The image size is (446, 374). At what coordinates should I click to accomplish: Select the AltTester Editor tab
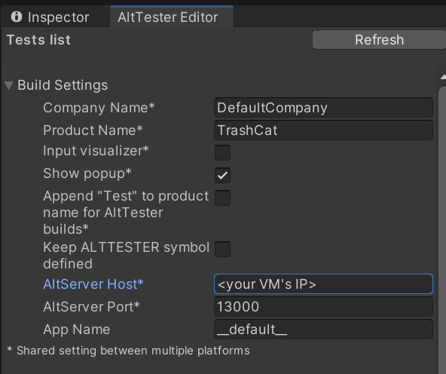pos(172,17)
